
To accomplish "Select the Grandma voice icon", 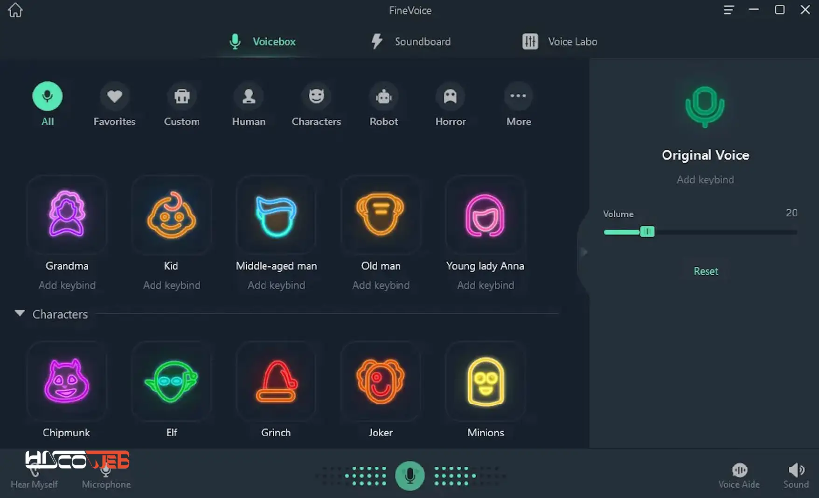I will coord(67,214).
